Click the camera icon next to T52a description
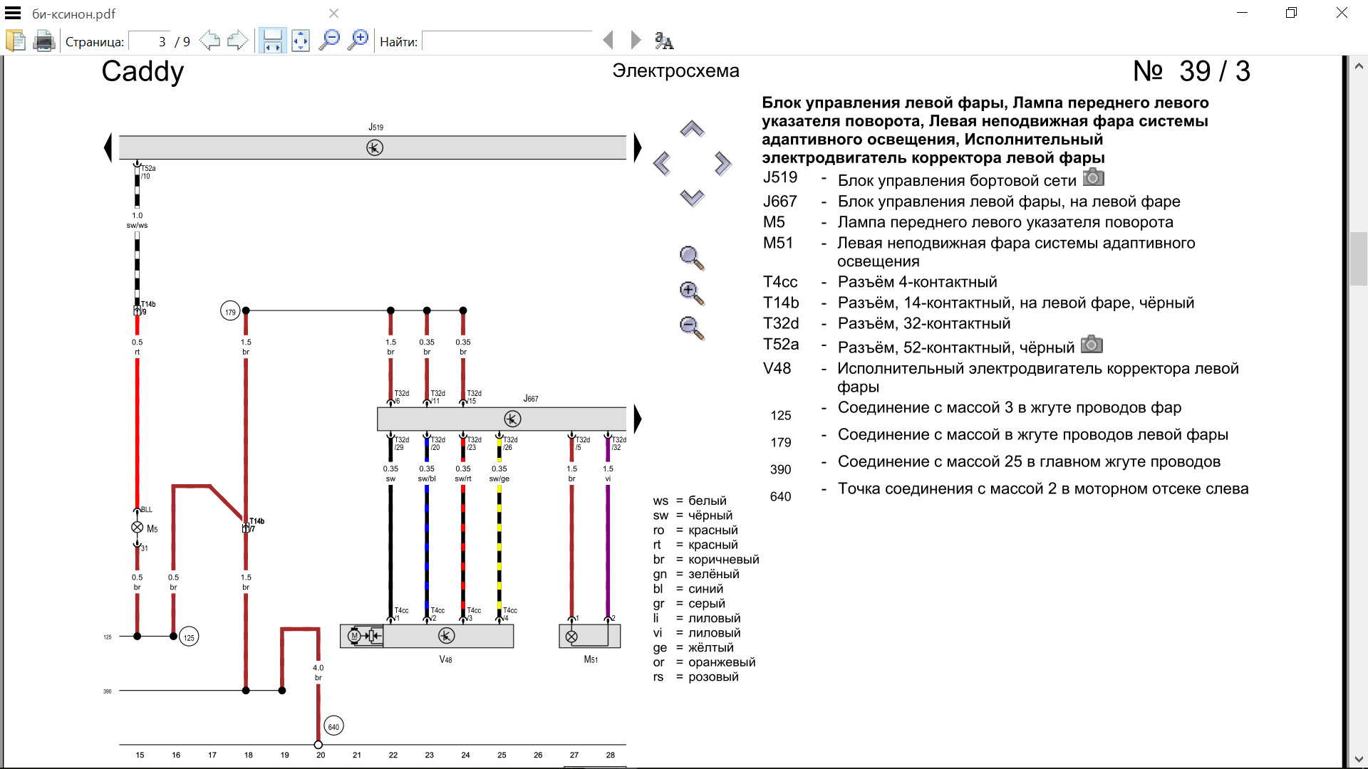This screenshot has width=1368, height=769. tap(1092, 344)
